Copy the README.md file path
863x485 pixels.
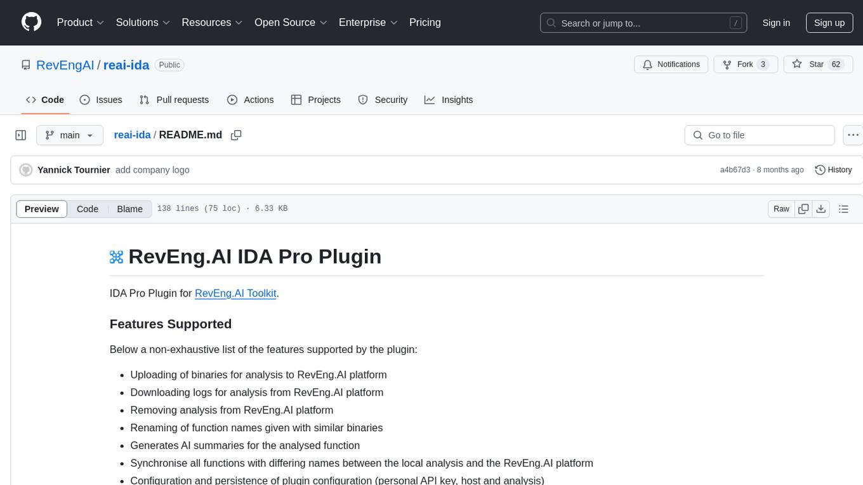tap(236, 135)
